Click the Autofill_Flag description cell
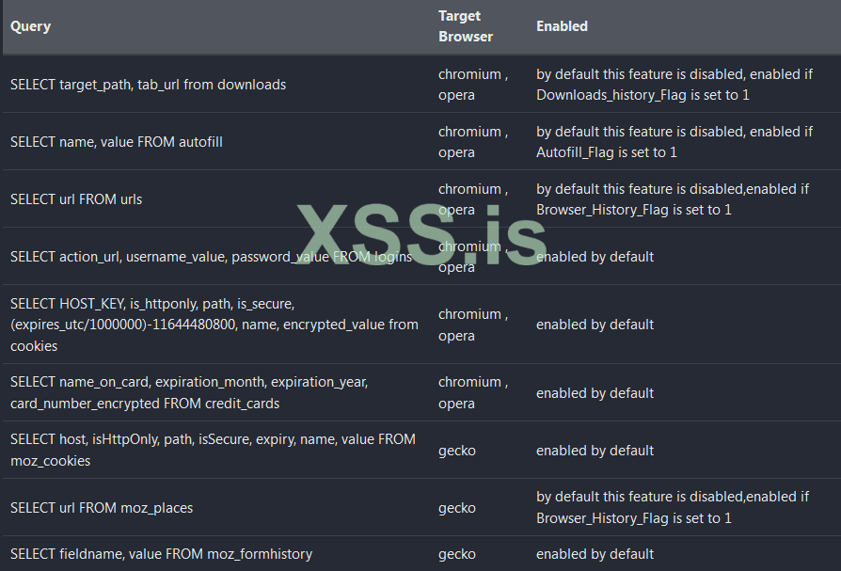Viewport: 841px width, 571px height. pos(674,142)
